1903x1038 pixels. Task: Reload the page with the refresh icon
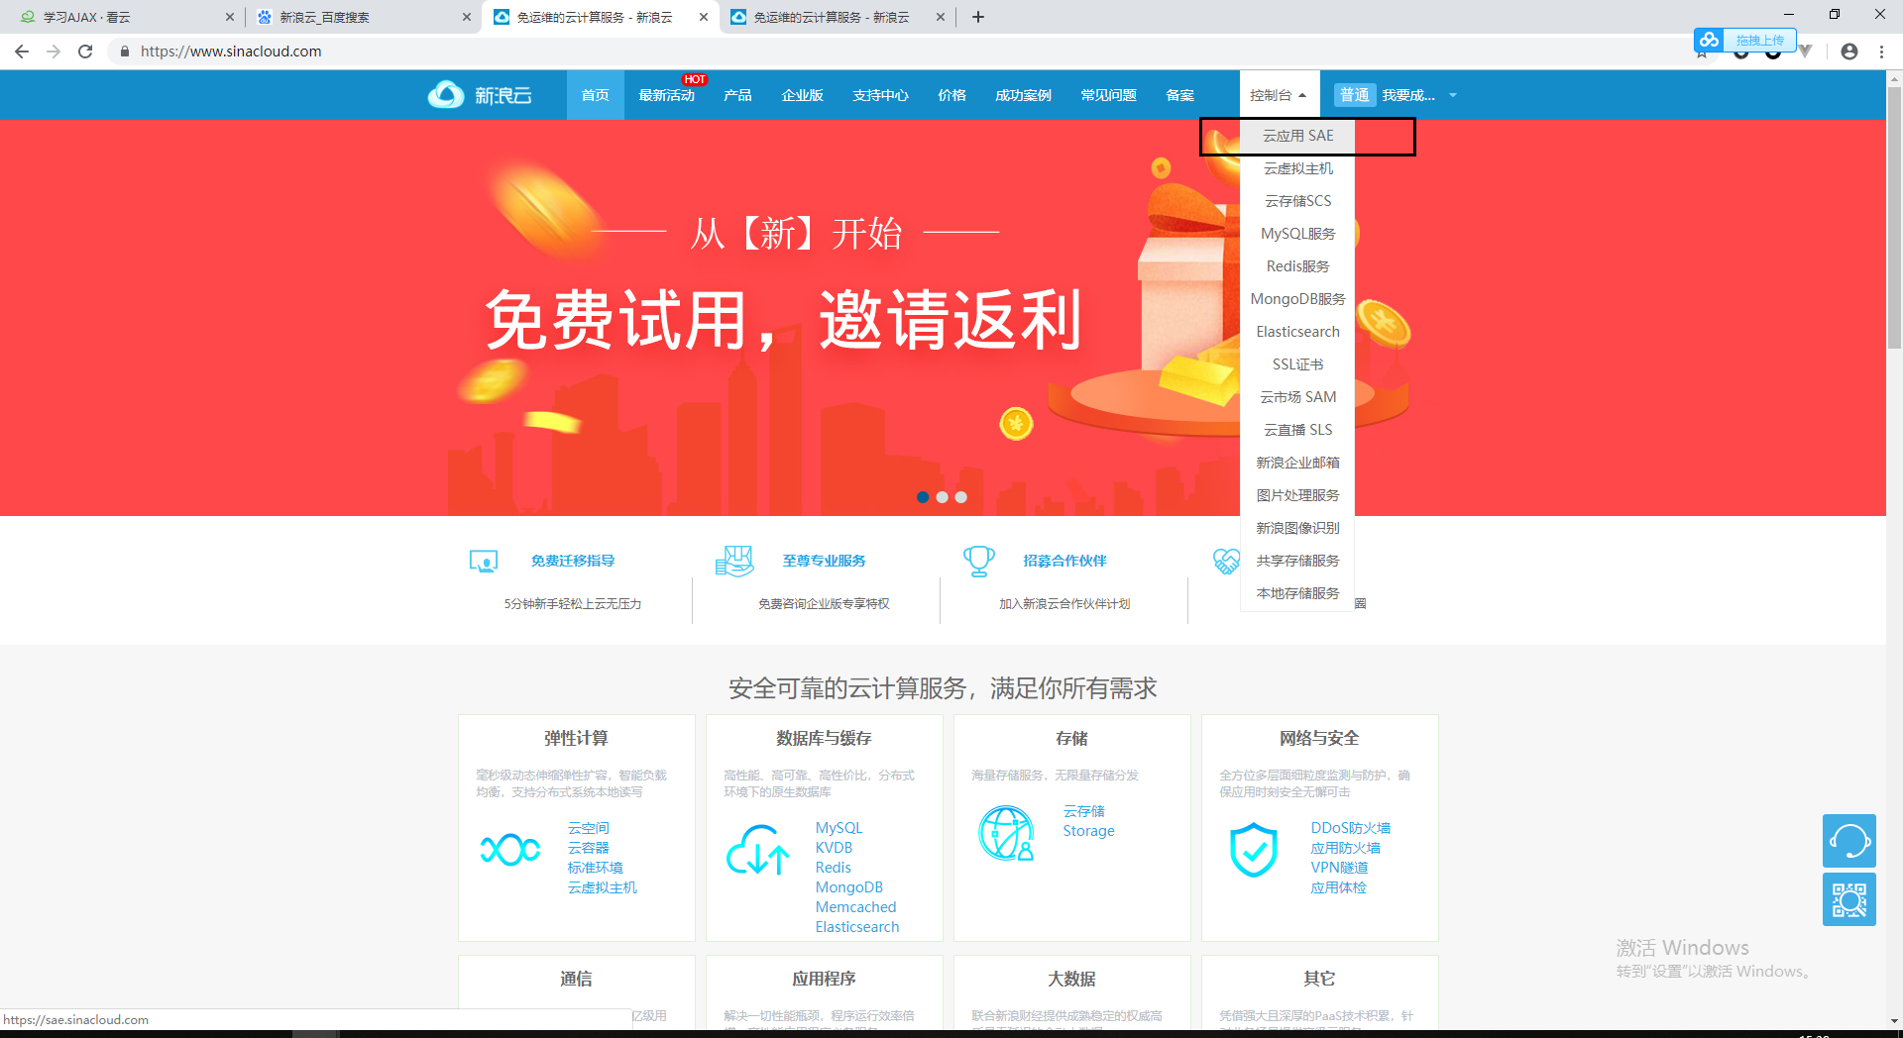pyautogui.click(x=85, y=52)
